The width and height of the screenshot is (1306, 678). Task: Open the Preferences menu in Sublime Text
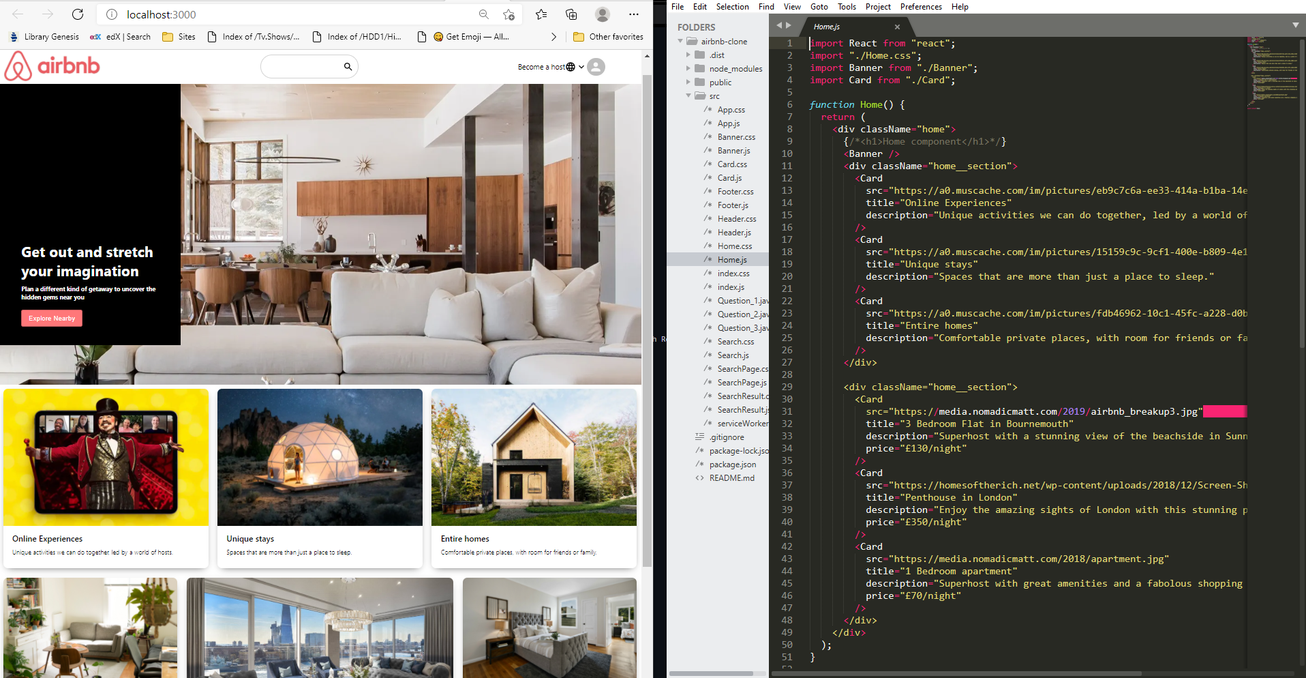point(921,6)
